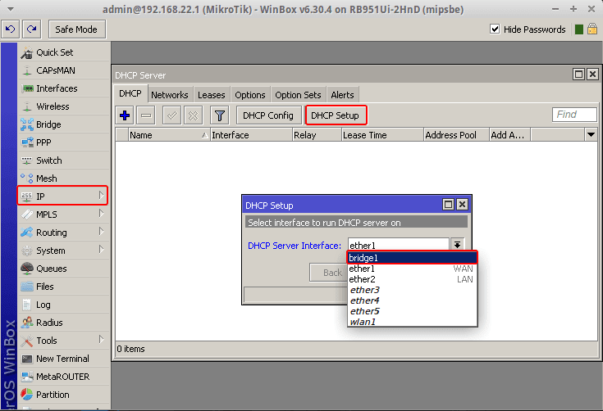Click the green status indicator square
The width and height of the screenshot is (603, 411).
pos(578,29)
